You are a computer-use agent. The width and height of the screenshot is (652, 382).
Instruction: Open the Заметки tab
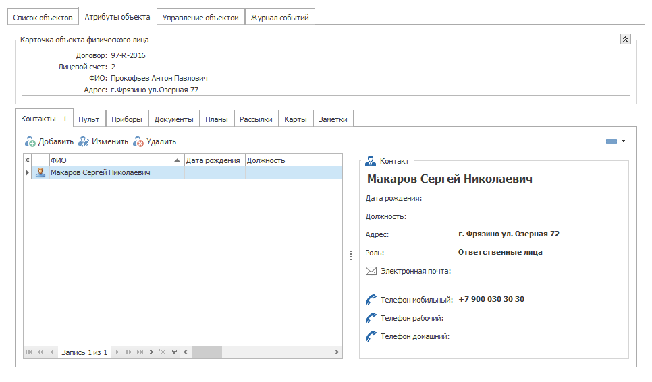333,119
